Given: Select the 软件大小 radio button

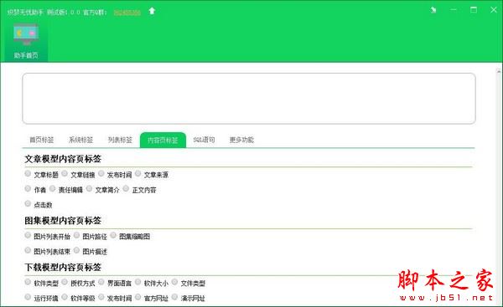Looking at the screenshot, I should click(x=138, y=282).
